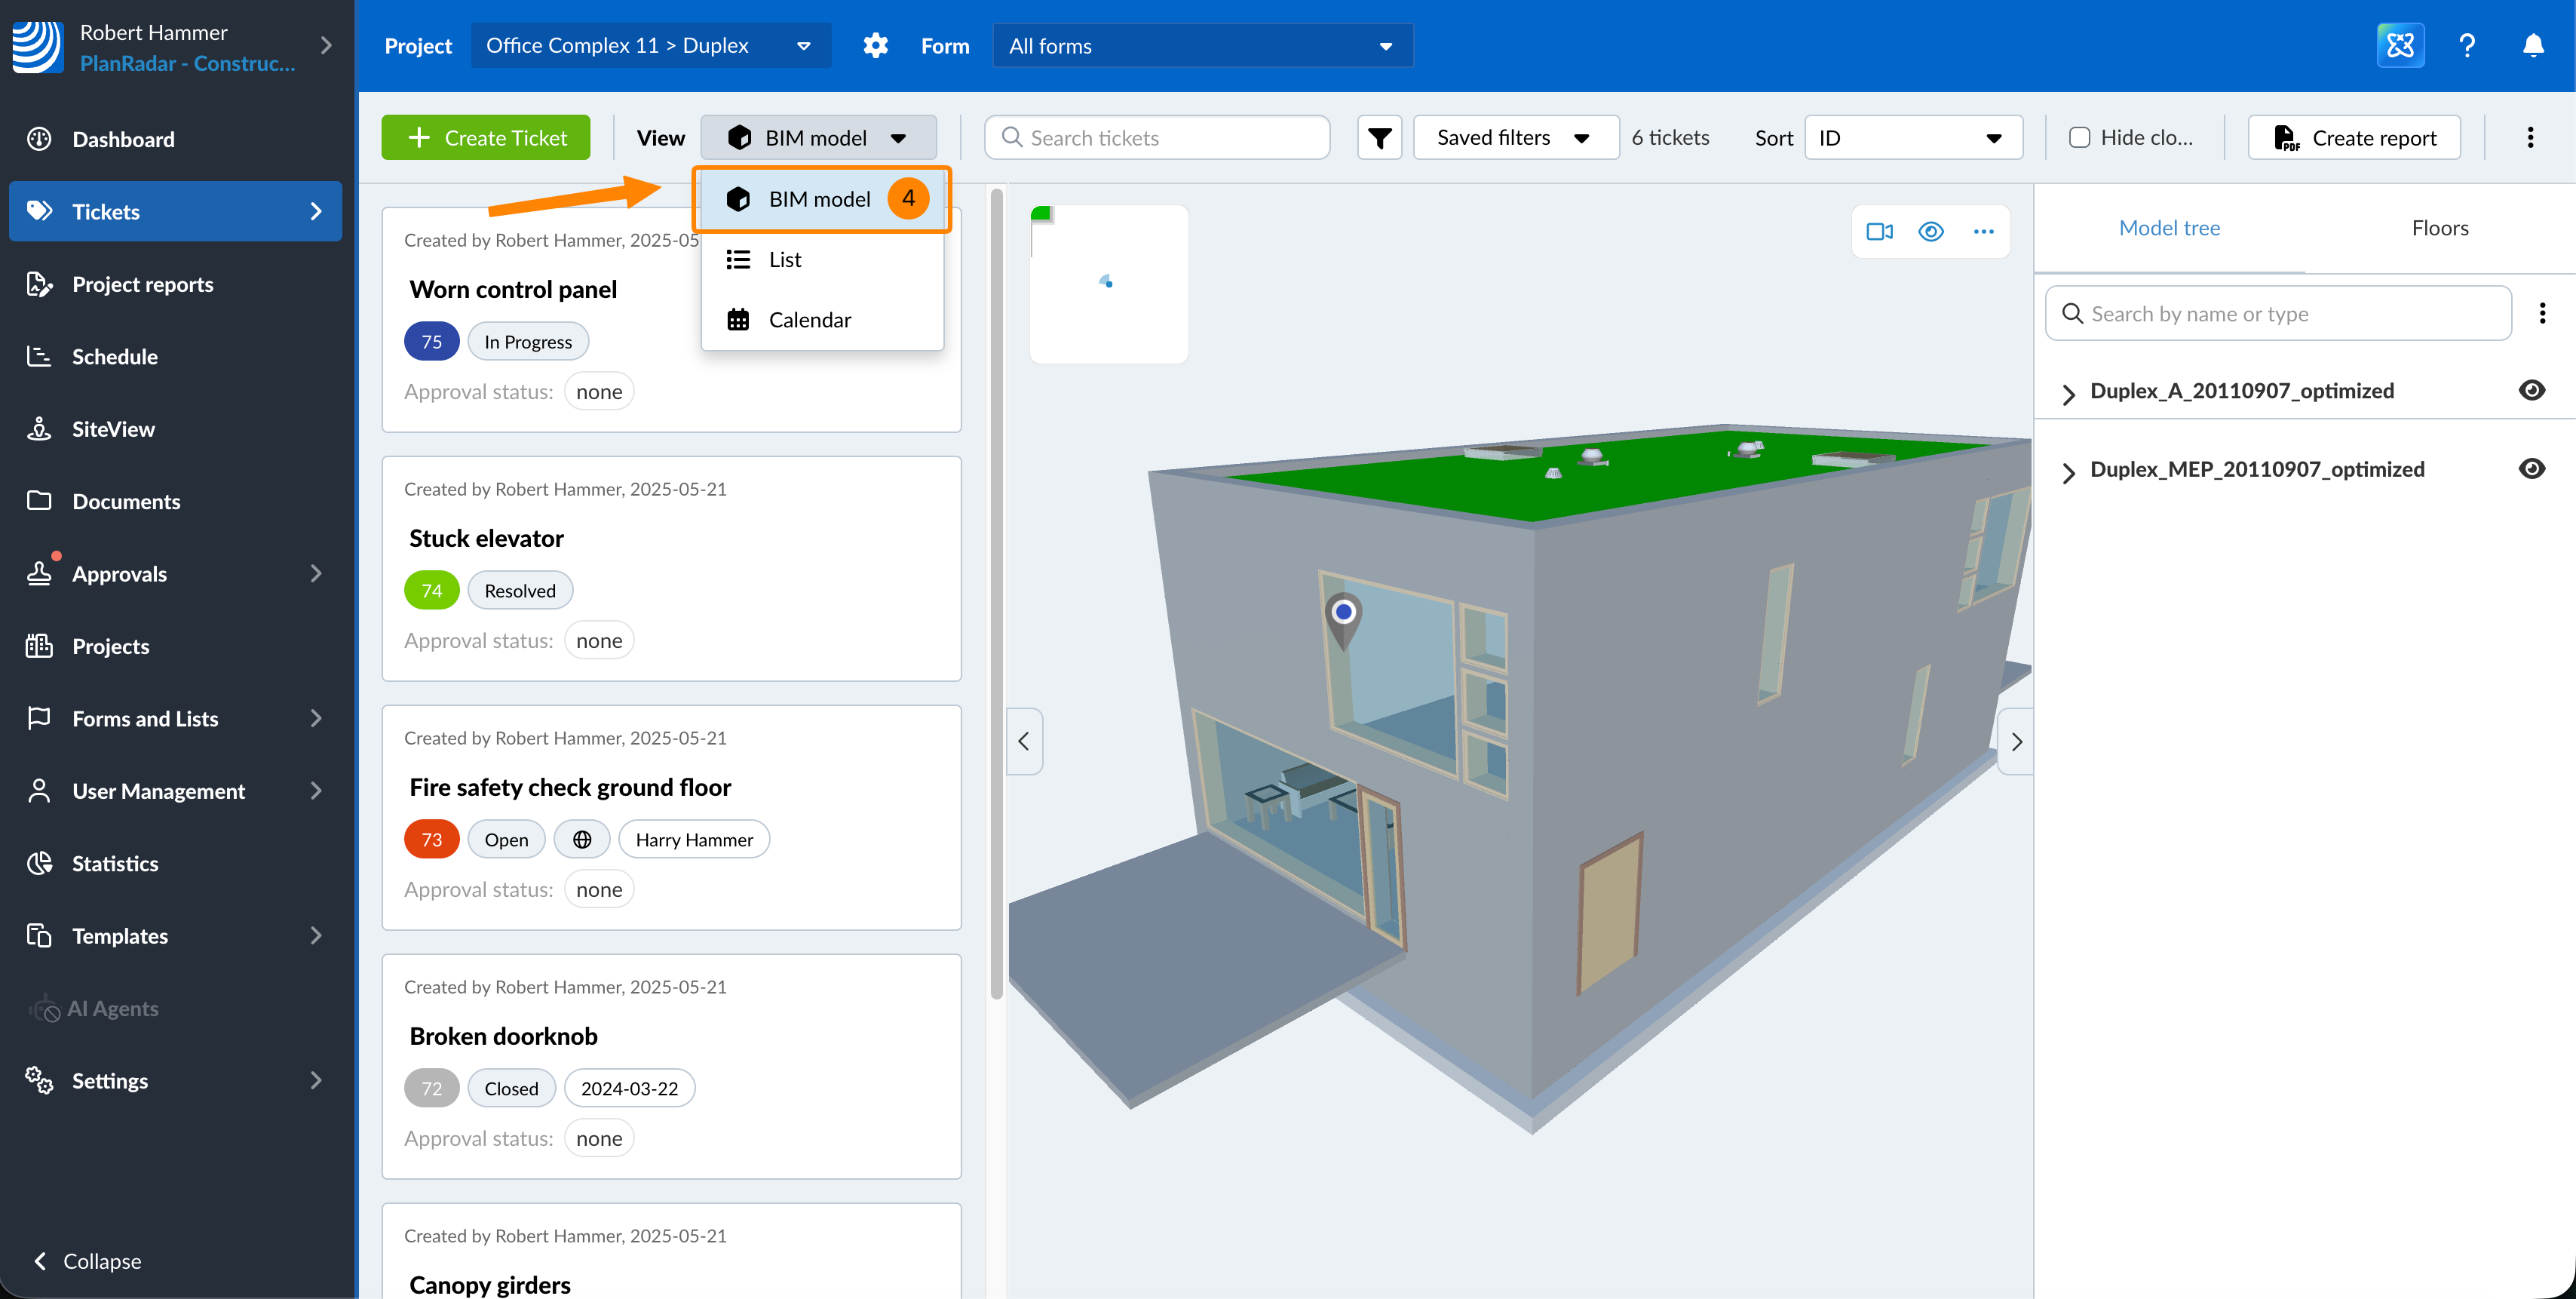Open model tree search options menu
2576x1299 pixels.
click(x=2542, y=314)
